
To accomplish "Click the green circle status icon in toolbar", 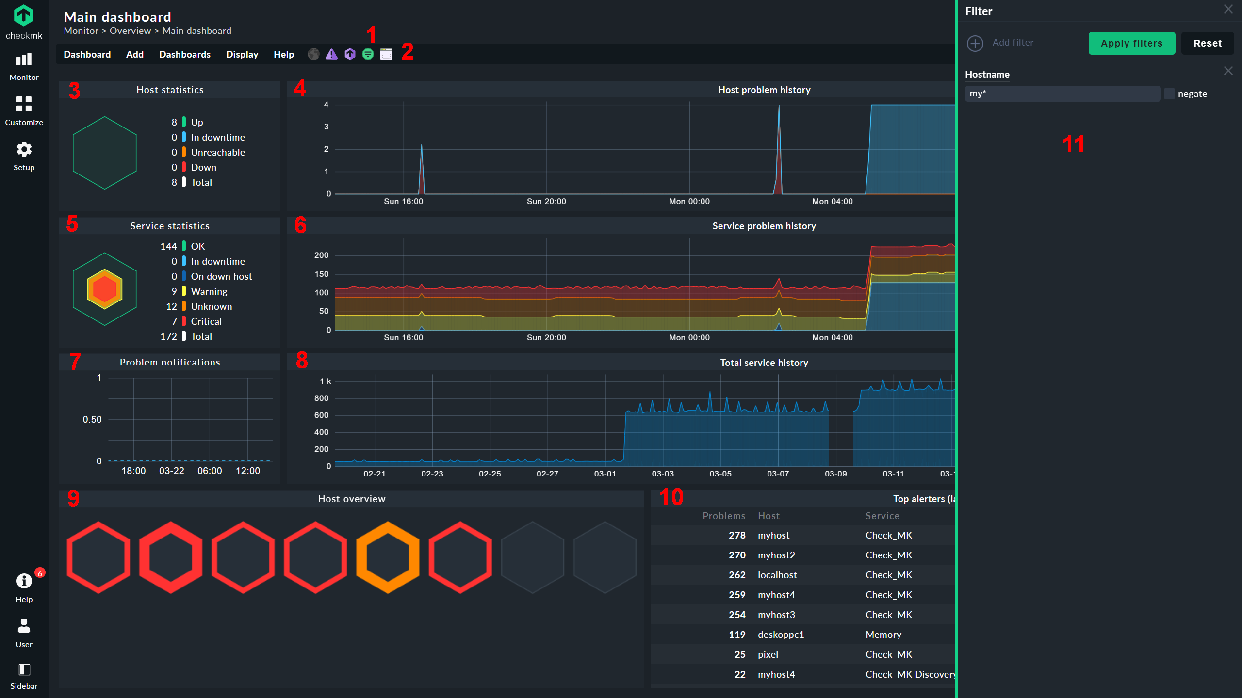I will pyautogui.click(x=368, y=54).
